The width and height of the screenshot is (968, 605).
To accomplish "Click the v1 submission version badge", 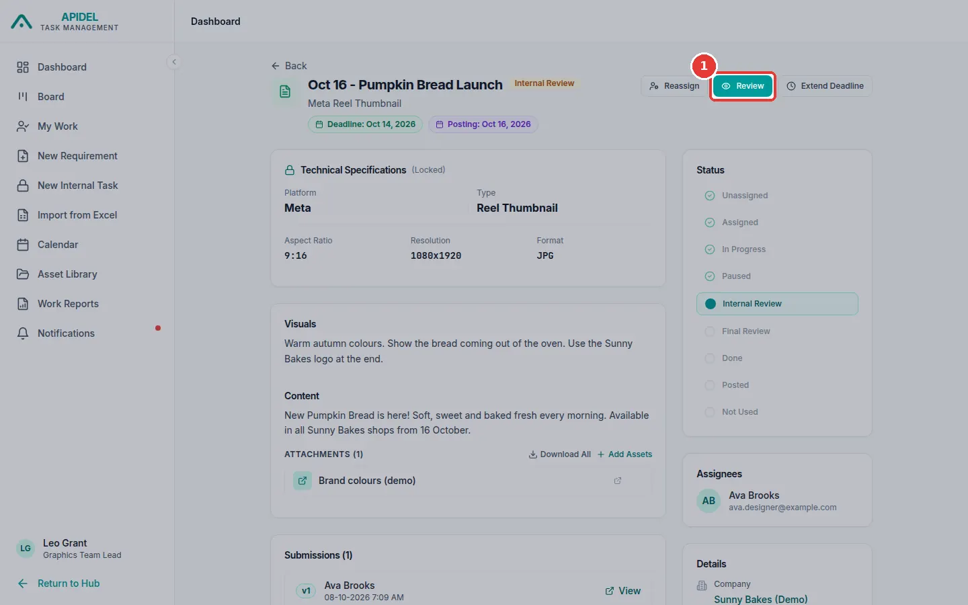I will [306, 591].
